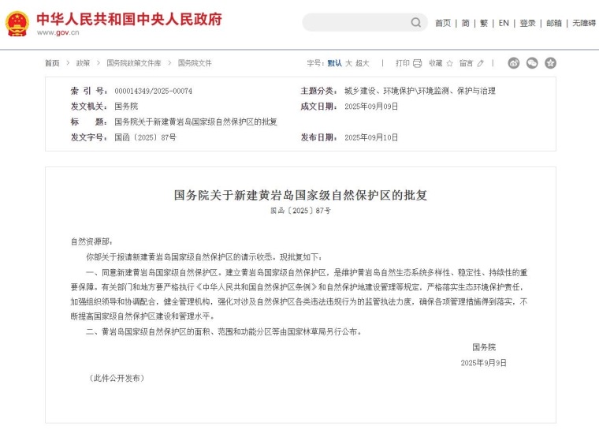Click the 发文字号 label
The width and height of the screenshot is (599, 430).
pos(88,137)
